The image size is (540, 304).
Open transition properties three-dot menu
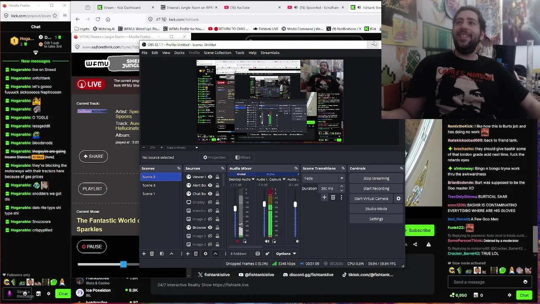[341, 197]
